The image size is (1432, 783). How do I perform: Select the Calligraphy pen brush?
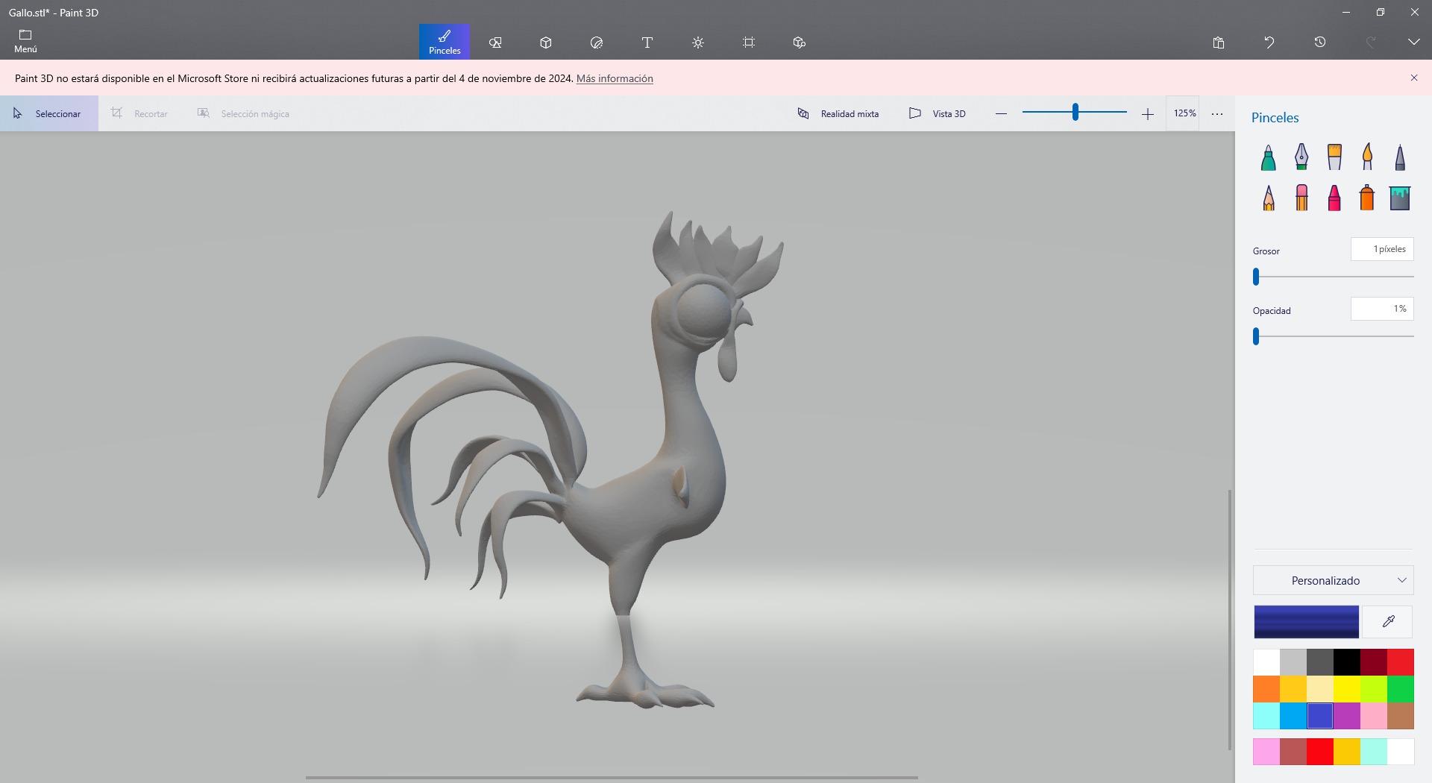pyautogui.click(x=1301, y=157)
